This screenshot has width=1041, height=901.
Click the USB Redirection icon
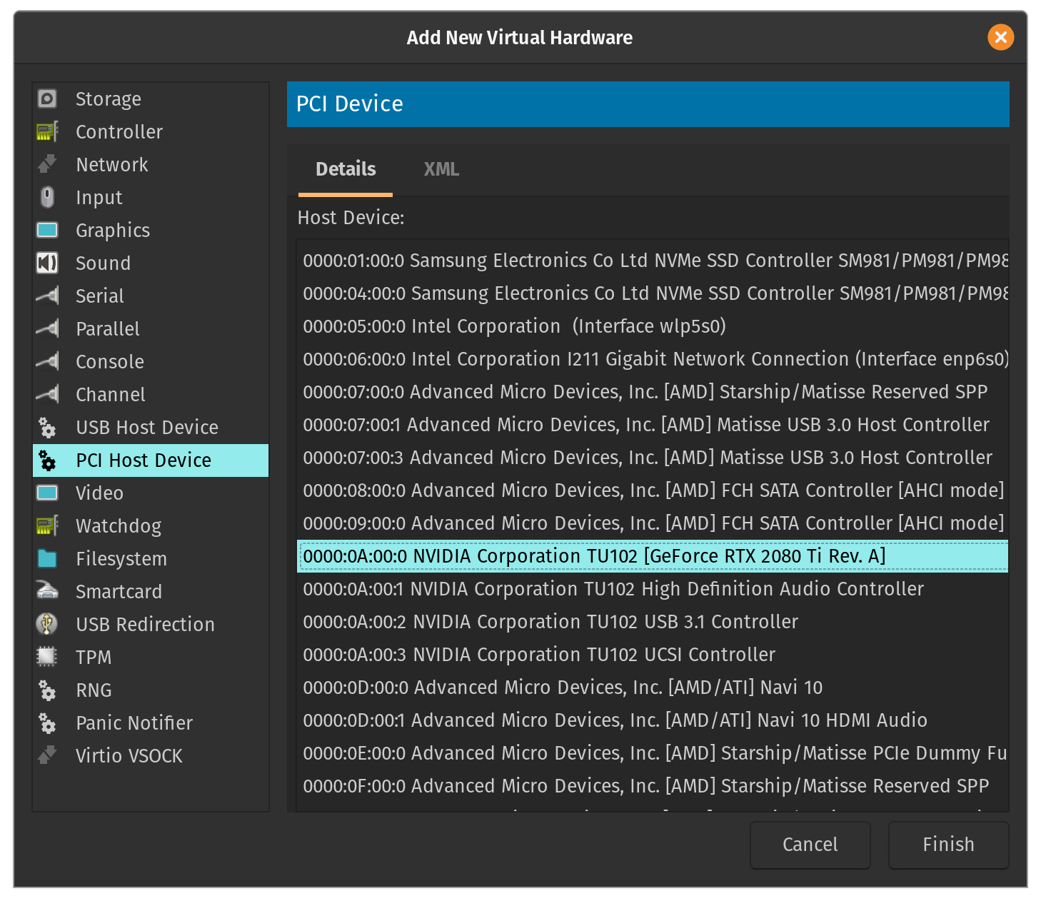click(47, 624)
